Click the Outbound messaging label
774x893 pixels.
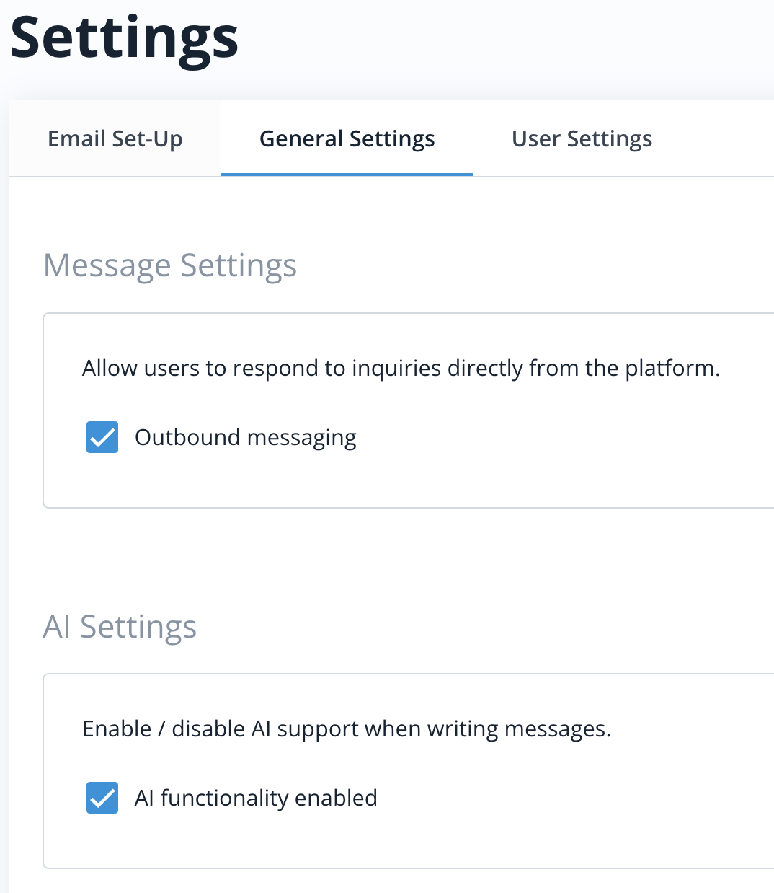pyautogui.click(x=245, y=437)
